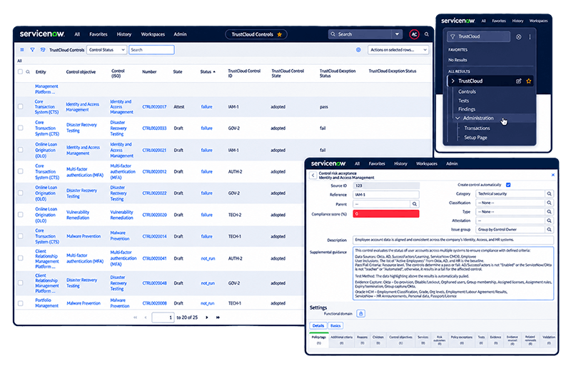The image size is (571, 381).
Task: Toggle the select-all rows checkbox
Action: 21,71
